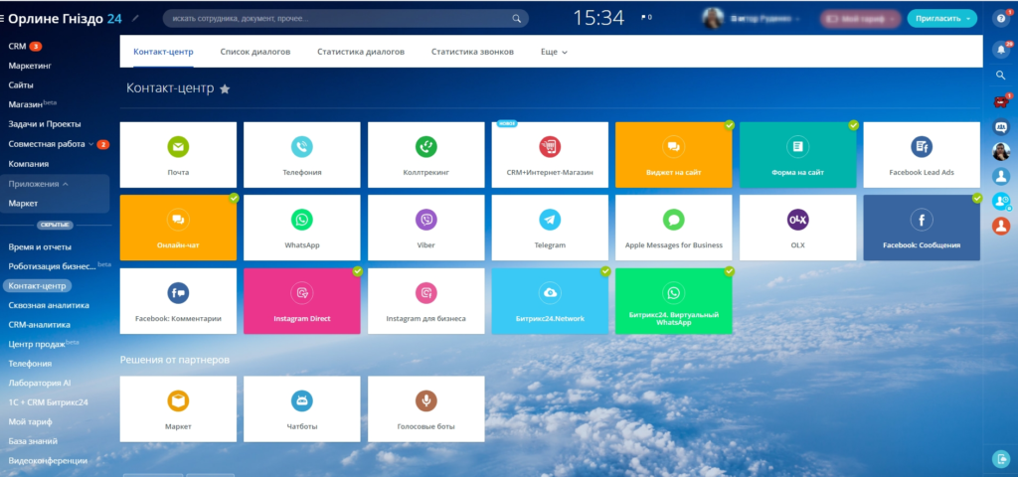Image resolution: width=1018 pixels, height=477 pixels.
Task: Open Задачи и Проекты menu item
Action: (45, 124)
